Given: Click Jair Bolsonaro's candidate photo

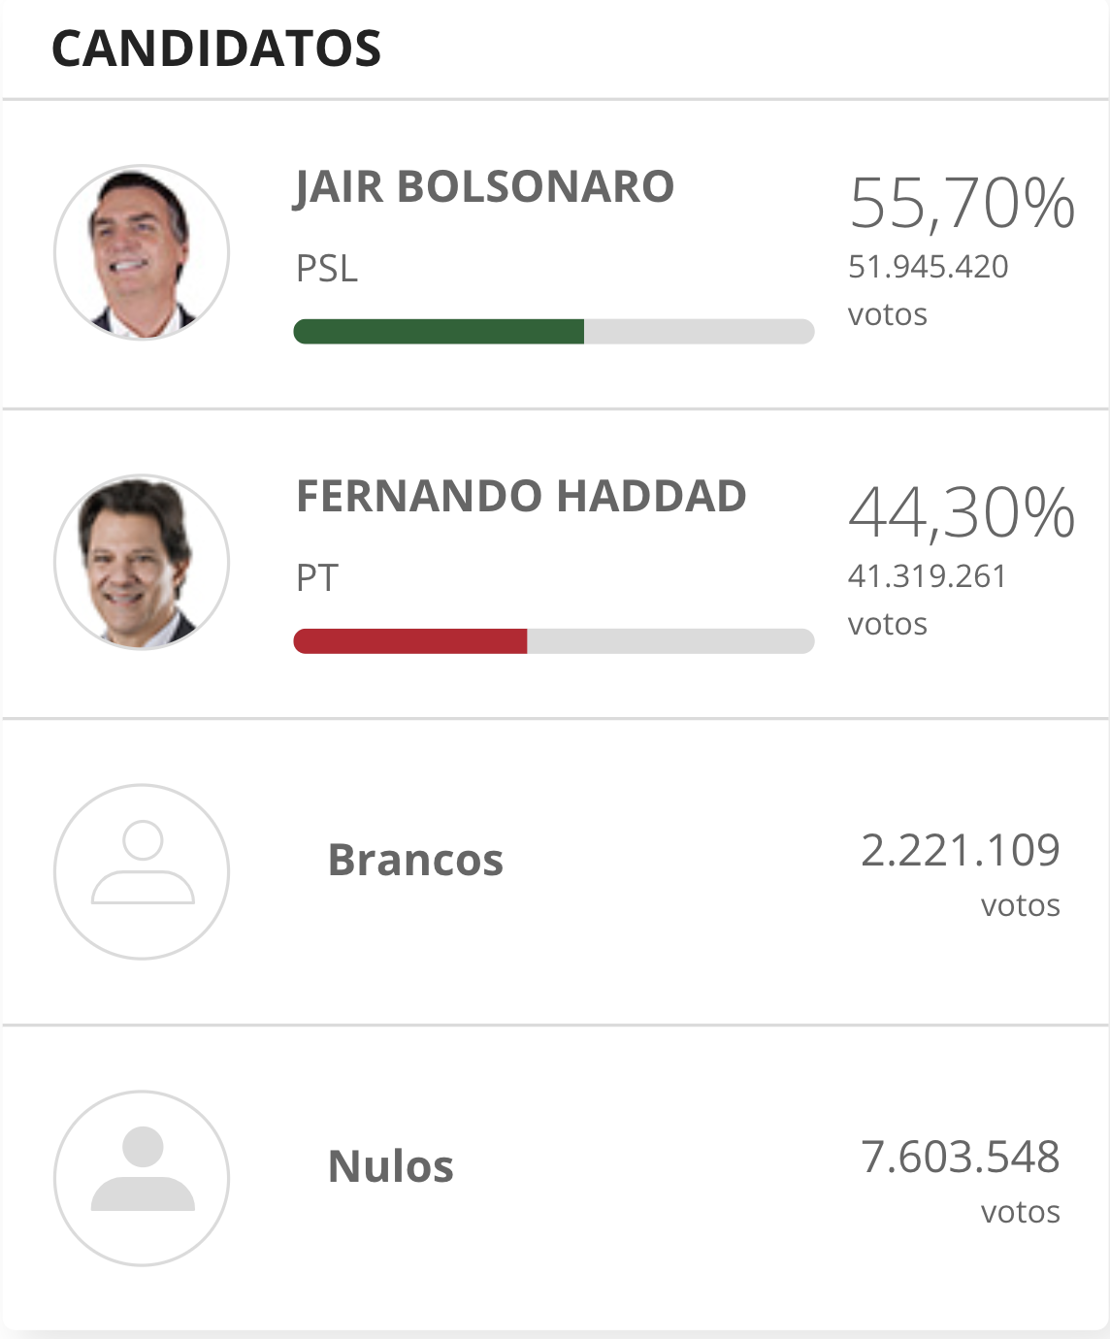Looking at the screenshot, I should (x=142, y=252).
